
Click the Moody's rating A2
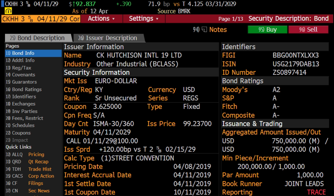point(276,90)
